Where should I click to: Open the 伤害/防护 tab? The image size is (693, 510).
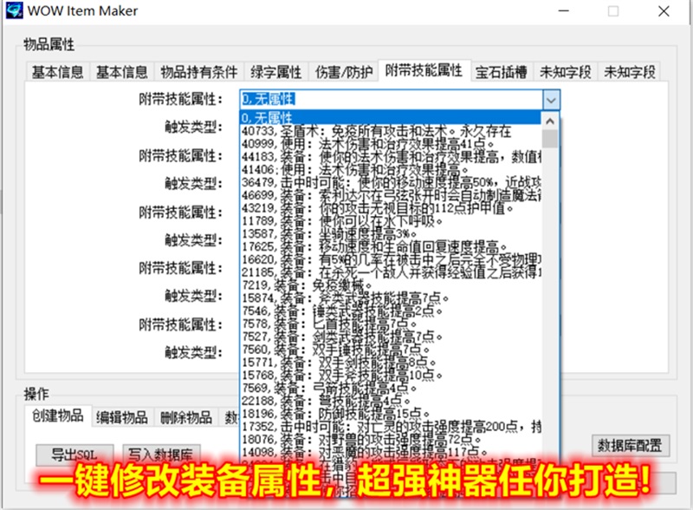343,72
